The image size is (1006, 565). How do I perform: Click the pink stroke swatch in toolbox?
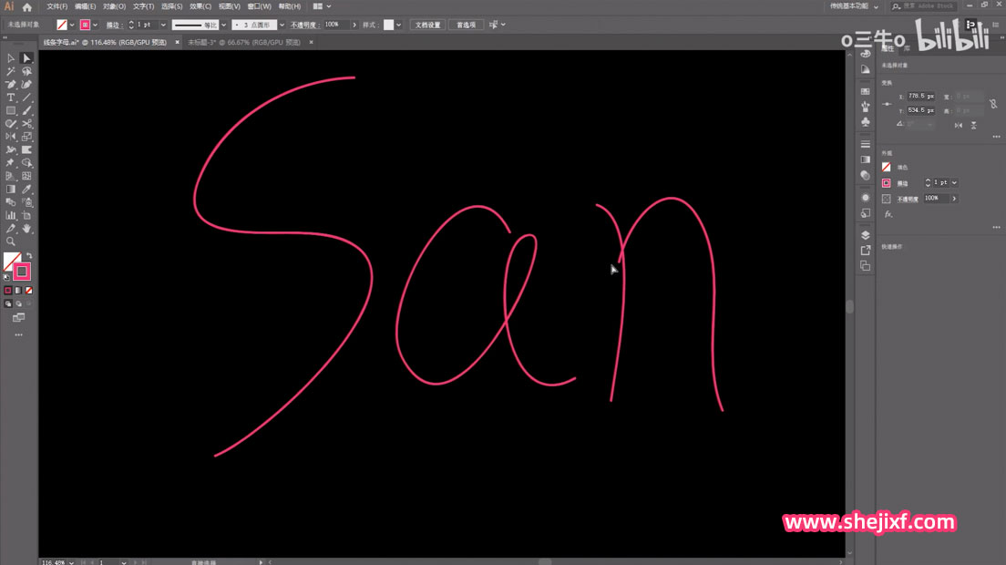click(x=22, y=271)
